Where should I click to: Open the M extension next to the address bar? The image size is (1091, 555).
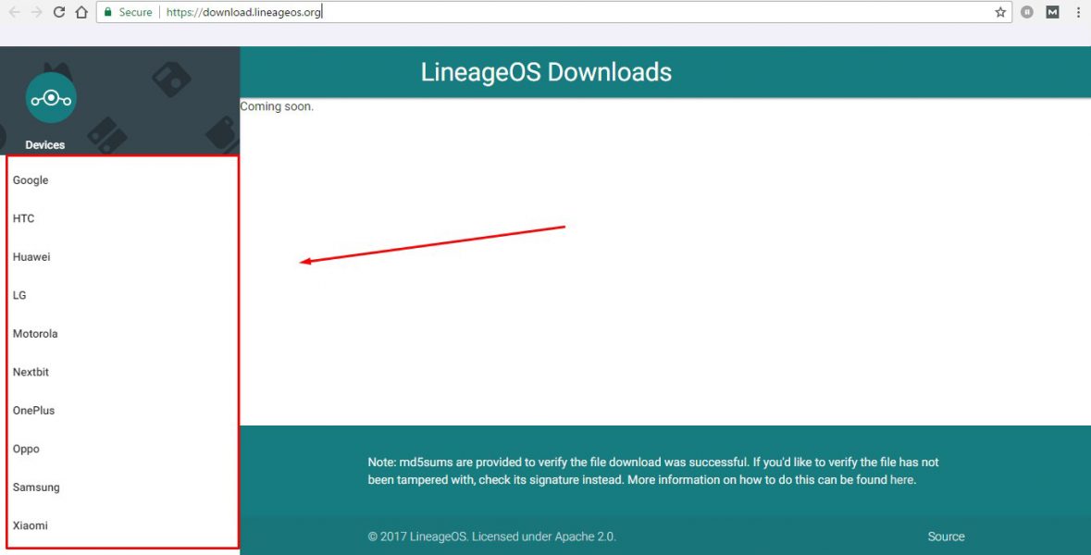(x=1051, y=12)
